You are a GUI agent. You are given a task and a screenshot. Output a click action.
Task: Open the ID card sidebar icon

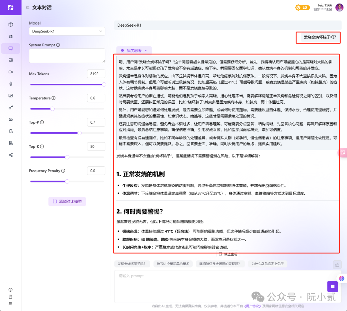coord(11,96)
